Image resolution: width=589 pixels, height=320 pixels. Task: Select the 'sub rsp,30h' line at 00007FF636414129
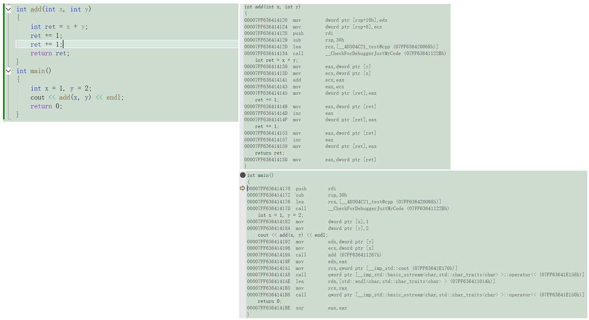(294, 40)
